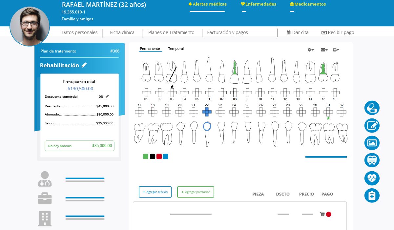The width and height of the screenshot is (394, 230).
Task: Click the clipboard prescription icon in right sidebar
Action: click(x=372, y=196)
